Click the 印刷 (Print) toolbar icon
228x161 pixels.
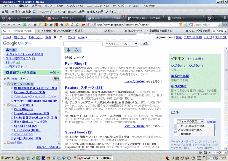(x=27, y=12)
